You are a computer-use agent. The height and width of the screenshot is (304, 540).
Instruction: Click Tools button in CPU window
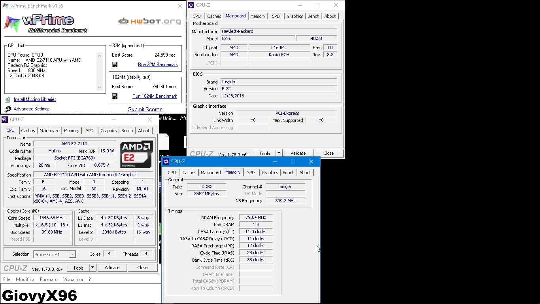(x=78, y=268)
